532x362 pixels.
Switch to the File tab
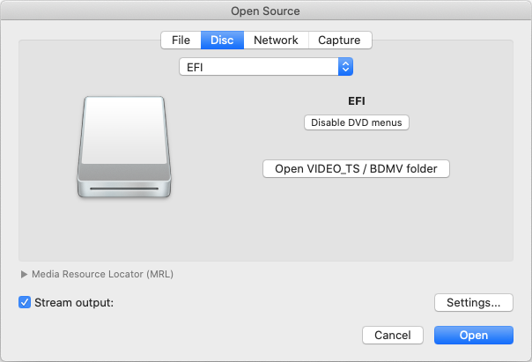click(x=181, y=40)
